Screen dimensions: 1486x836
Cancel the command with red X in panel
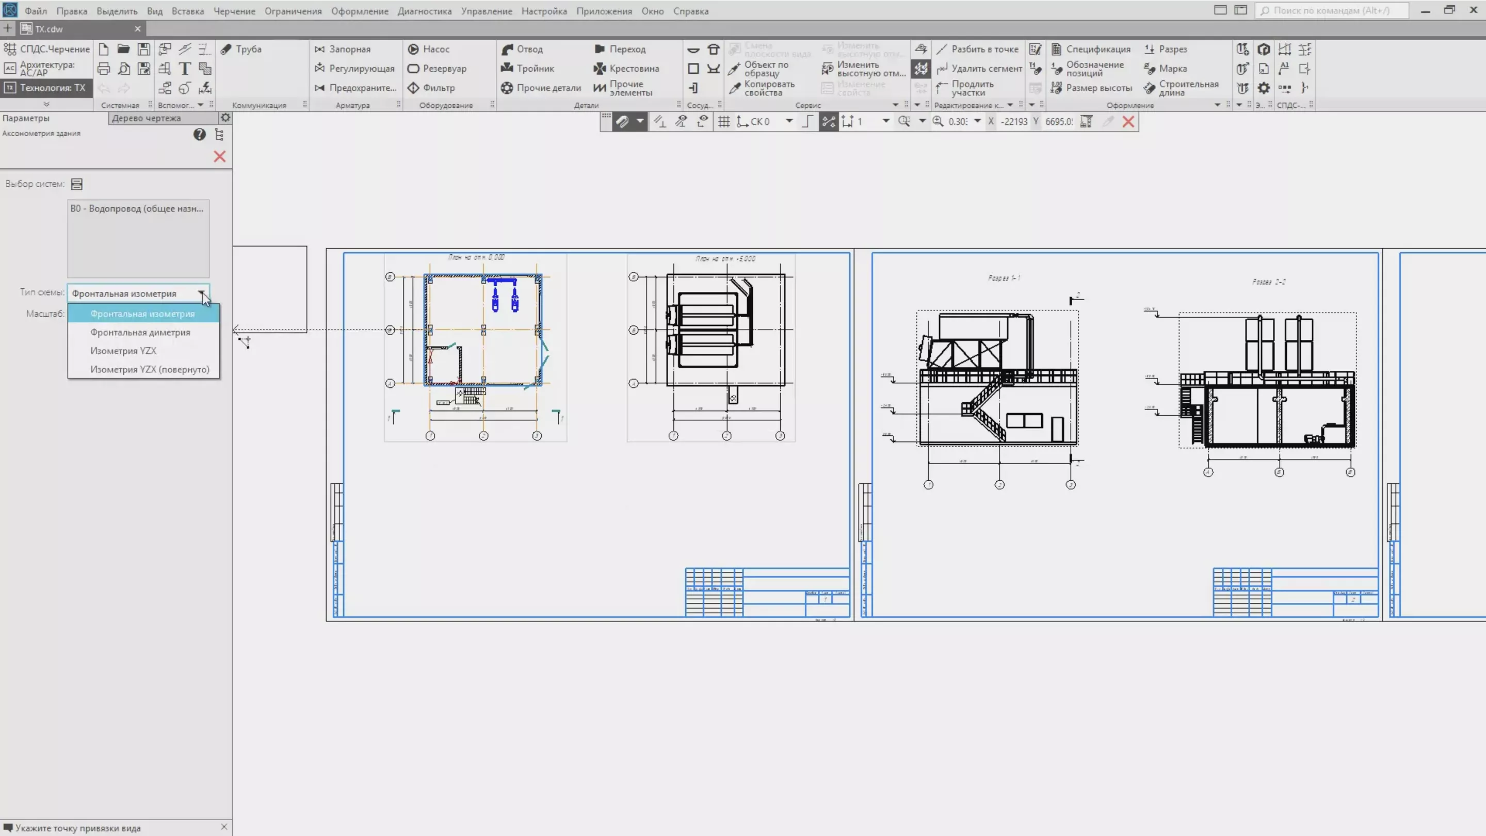coord(220,156)
